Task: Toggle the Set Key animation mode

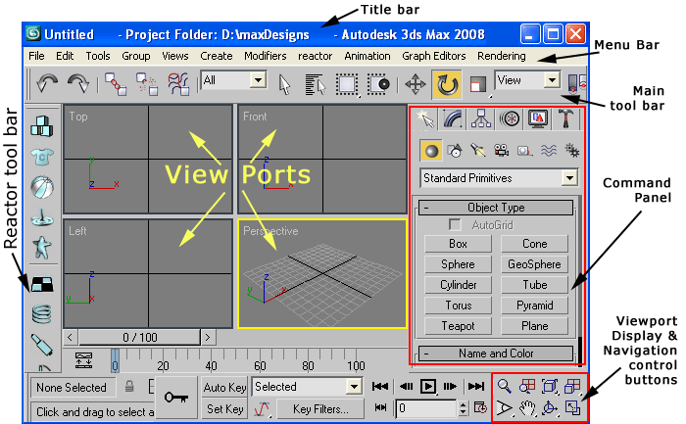Action: click(224, 409)
